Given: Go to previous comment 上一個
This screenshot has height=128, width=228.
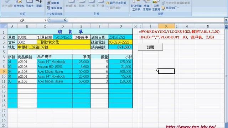Looking at the screenshot, I should tap(91, 4).
